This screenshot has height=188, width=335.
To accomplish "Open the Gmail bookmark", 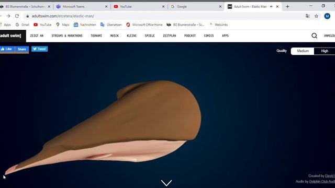I will [22, 25].
